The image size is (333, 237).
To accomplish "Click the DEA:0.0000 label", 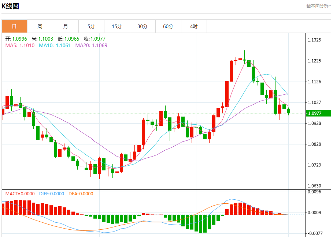I will [81, 194].
